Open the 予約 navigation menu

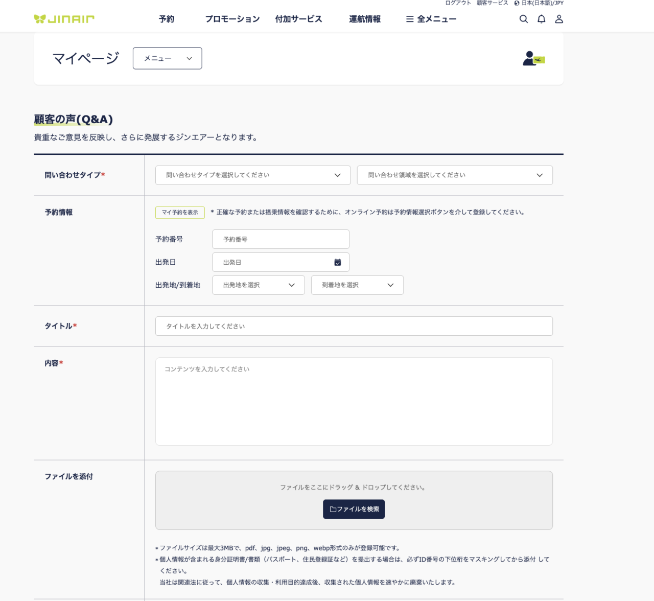[167, 19]
